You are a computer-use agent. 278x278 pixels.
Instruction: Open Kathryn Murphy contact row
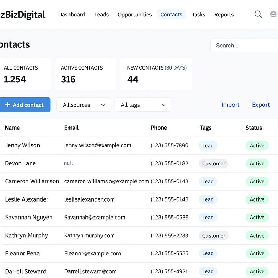26,235
